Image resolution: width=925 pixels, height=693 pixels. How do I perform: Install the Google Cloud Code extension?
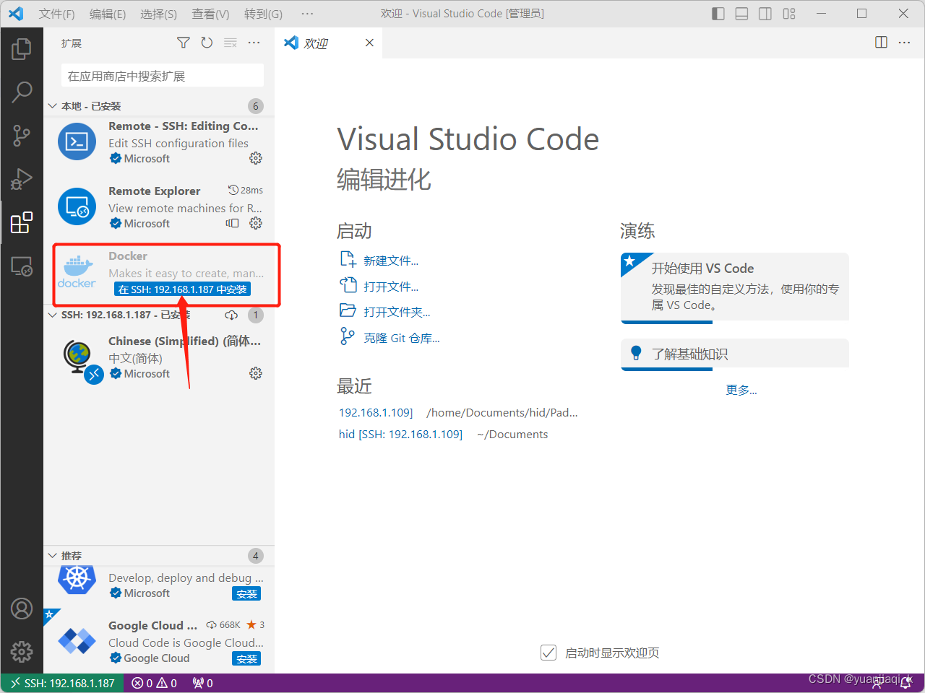click(x=247, y=658)
